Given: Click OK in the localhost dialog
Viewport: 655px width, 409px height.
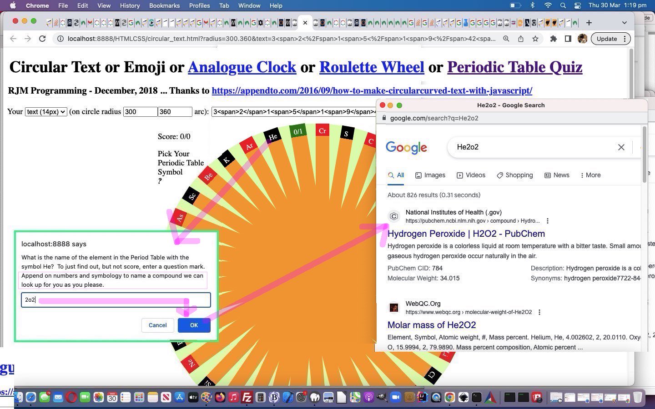Looking at the screenshot, I should point(194,325).
